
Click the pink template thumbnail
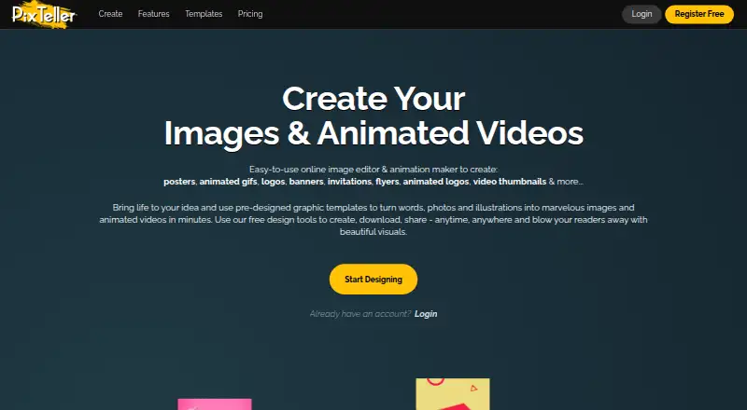[x=215, y=404]
